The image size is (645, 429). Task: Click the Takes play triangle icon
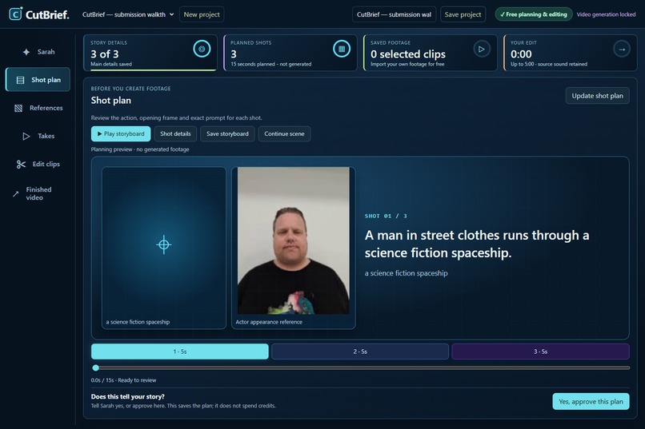click(x=26, y=136)
